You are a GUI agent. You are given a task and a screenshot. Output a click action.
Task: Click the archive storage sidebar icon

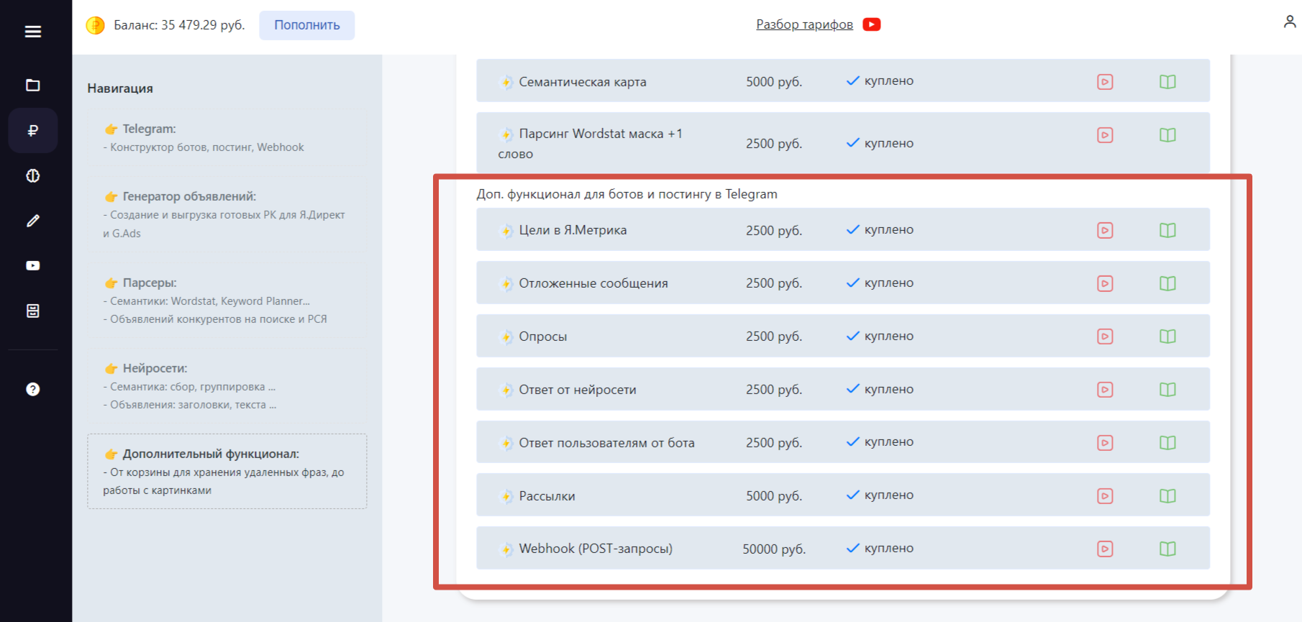pos(33,311)
